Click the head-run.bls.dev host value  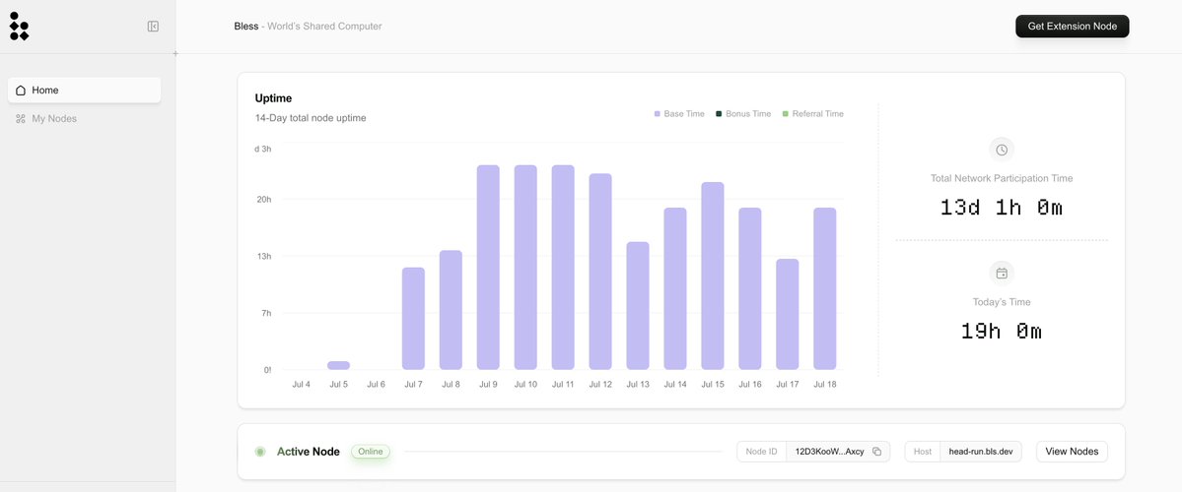pos(980,452)
